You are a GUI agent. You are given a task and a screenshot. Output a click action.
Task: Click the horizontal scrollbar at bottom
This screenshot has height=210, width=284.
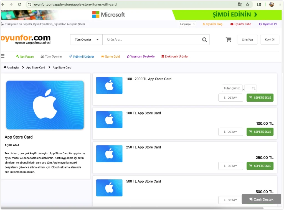coord(132,208)
